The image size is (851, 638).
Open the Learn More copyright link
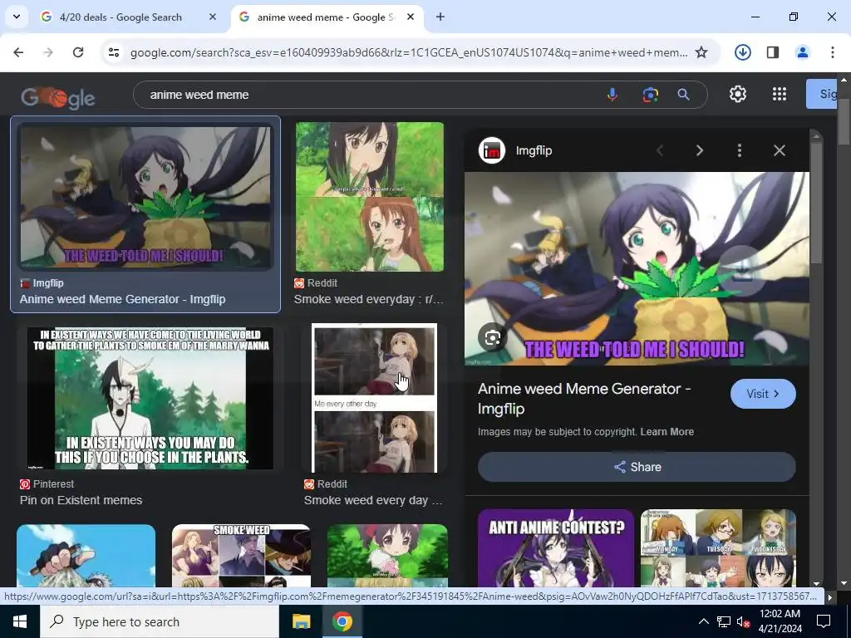[x=667, y=432]
